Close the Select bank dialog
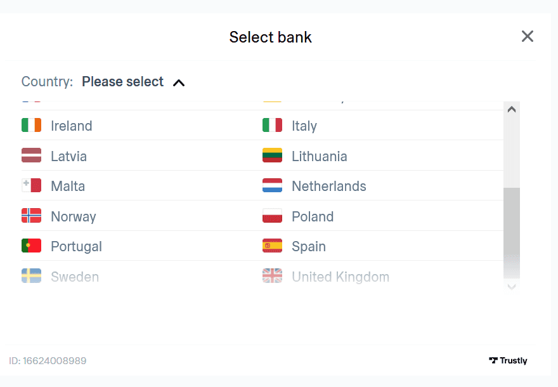The height and width of the screenshot is (387, 558). (x=527, y=37)
